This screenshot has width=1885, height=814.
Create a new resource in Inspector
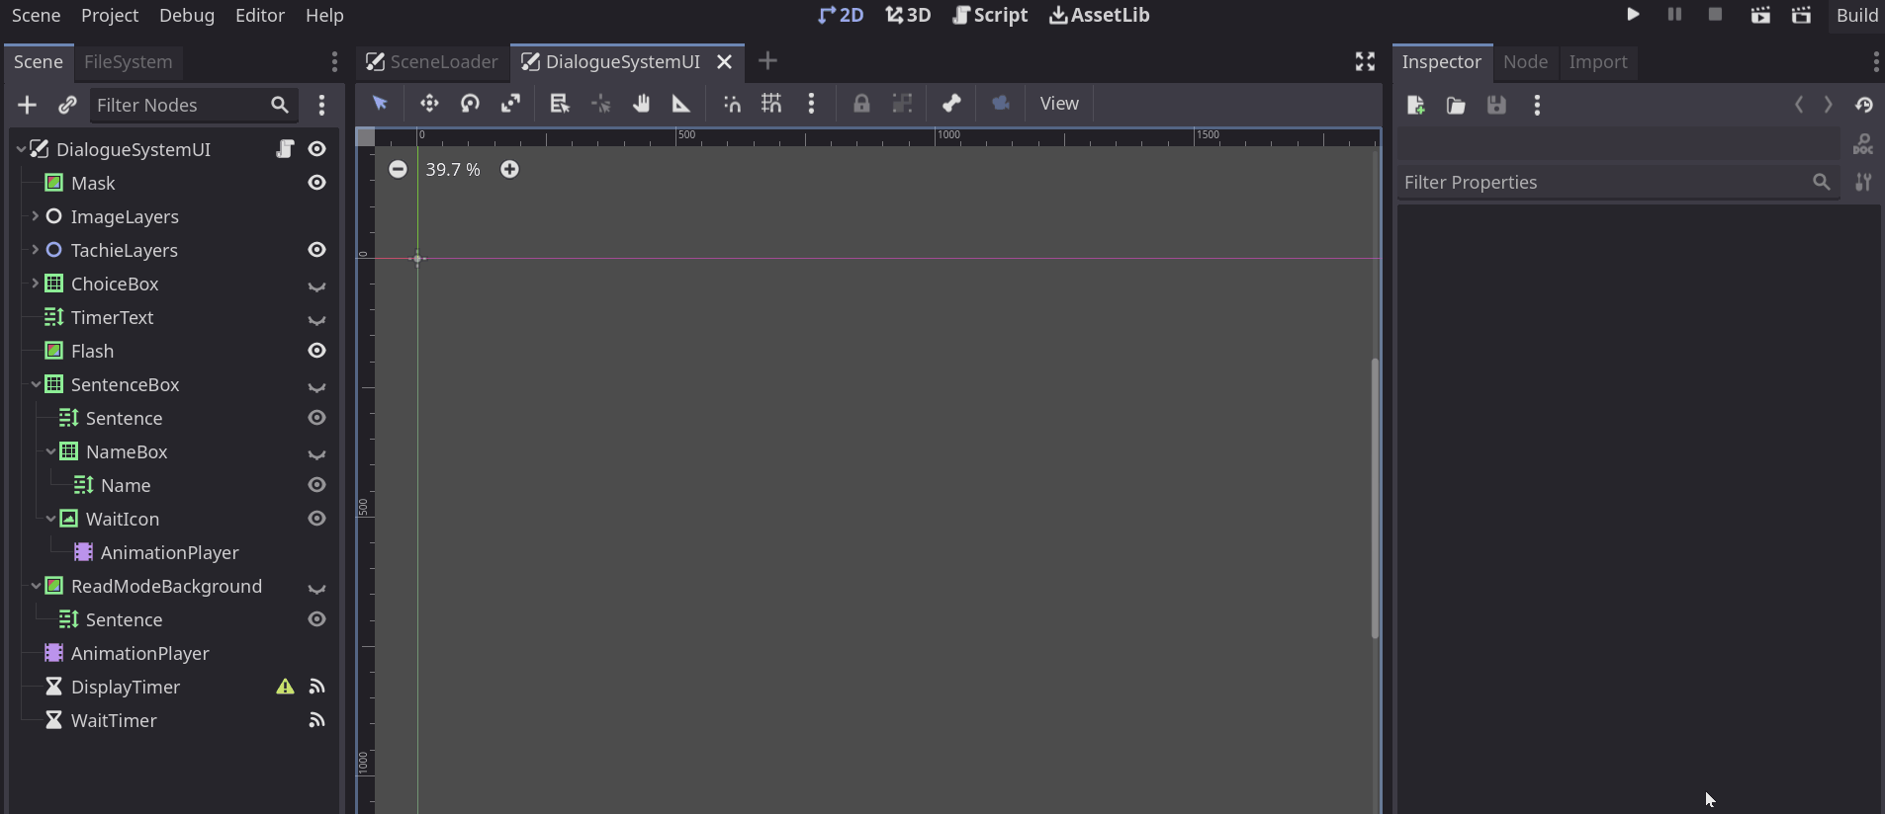pos(1416,106)
